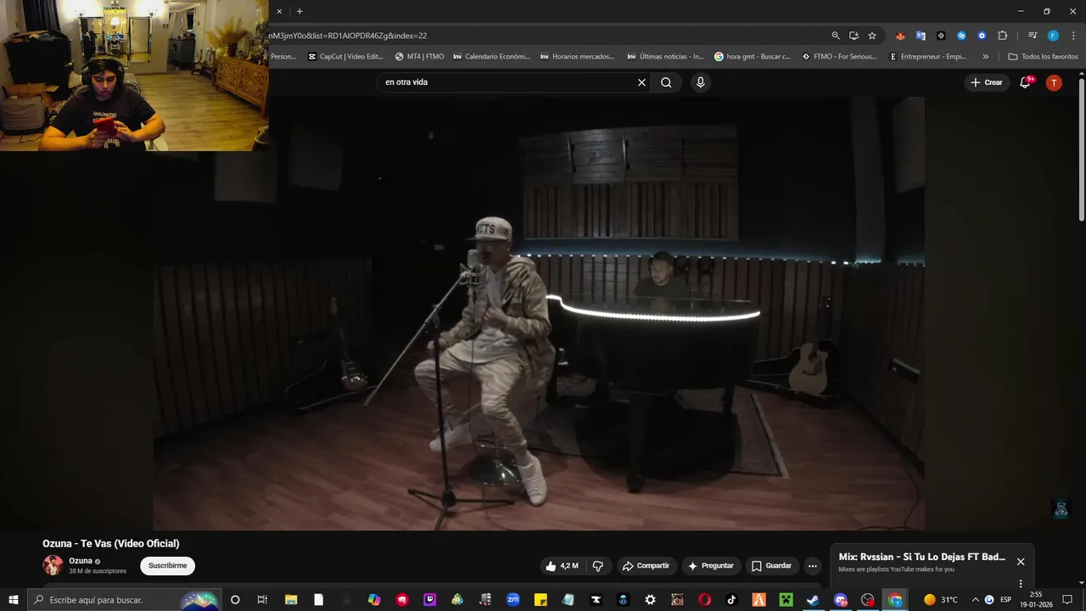Open the Entrepreneur bookmark
Screen dimensions: 1086x611
coord(927,57)
